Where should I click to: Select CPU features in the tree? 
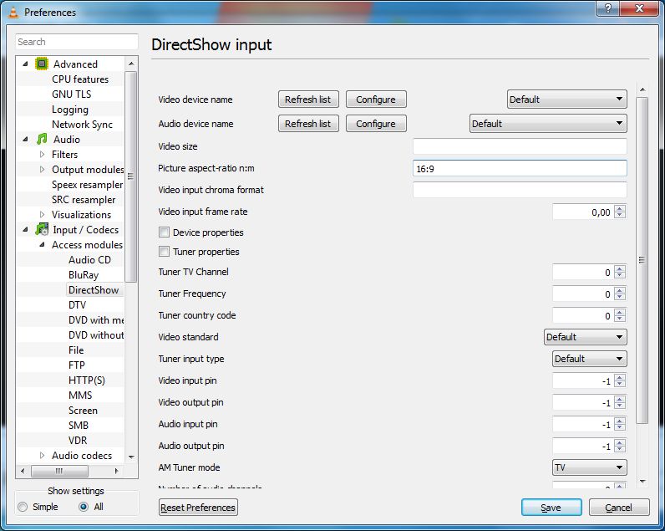click(80, 79)
